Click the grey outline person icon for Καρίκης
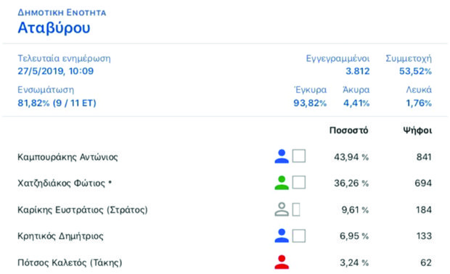This screenshot has height=274, width=450. tap(282, 209)
